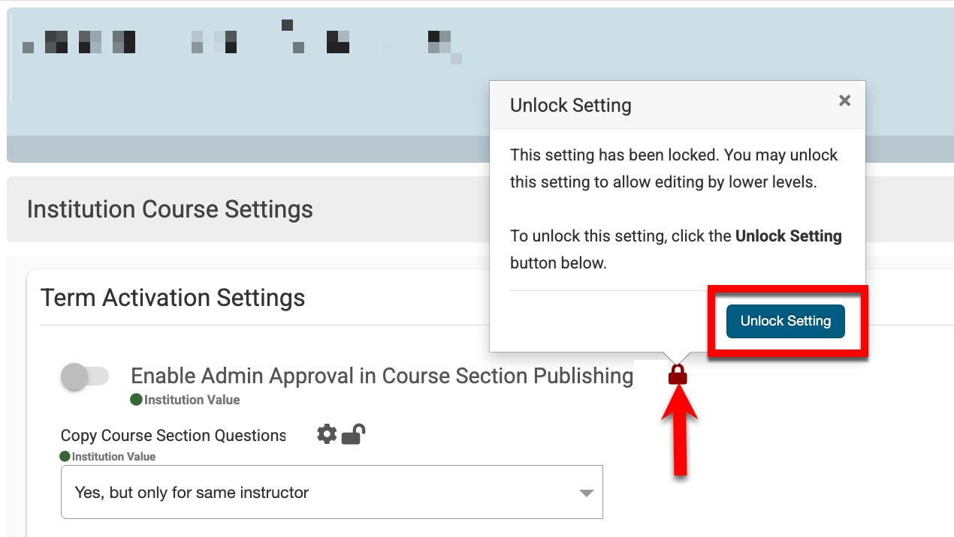The image size is (954, 537).
Task: Click Institution Value text below the toggle
Action: [x=192, y=400]
